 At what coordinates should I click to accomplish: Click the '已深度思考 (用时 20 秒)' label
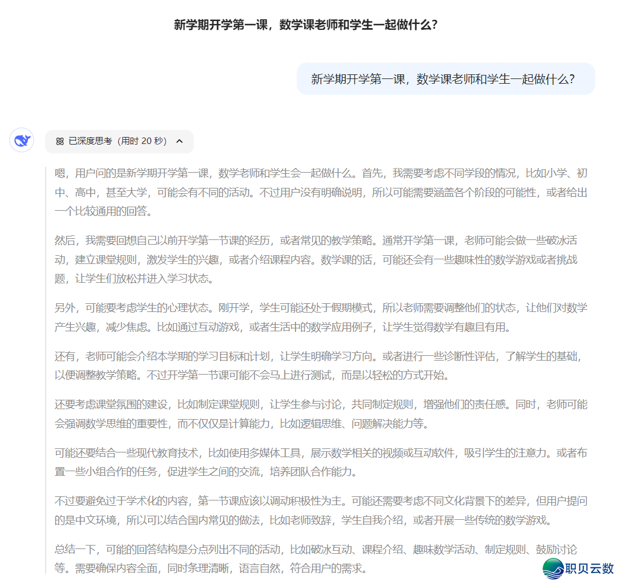pos(118,141)
